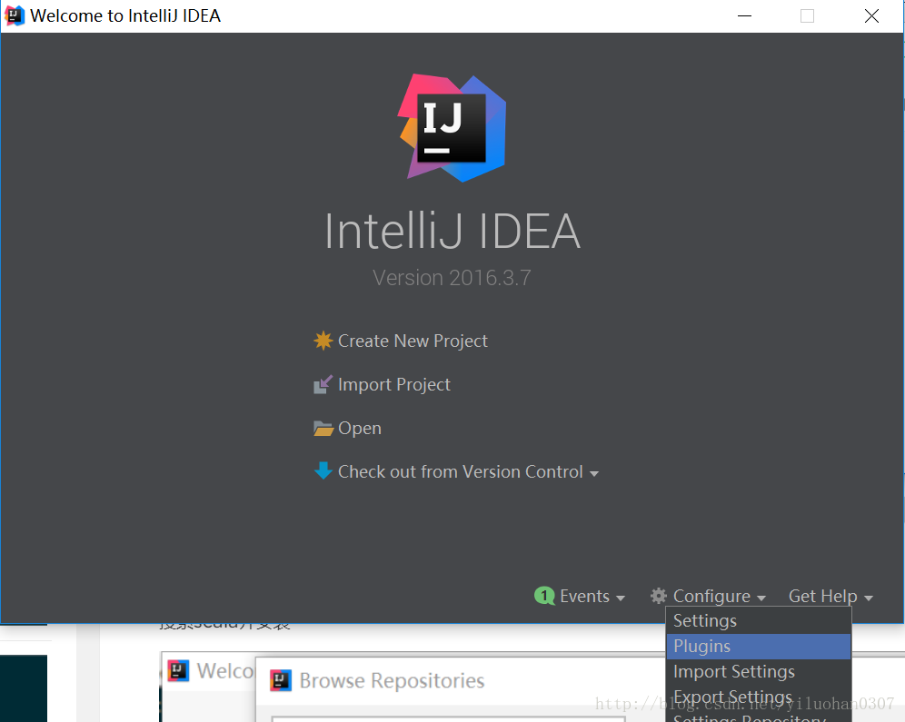Click the Open folder icon
The width and height of the screenshot is (905, 722).
point(323,428)
